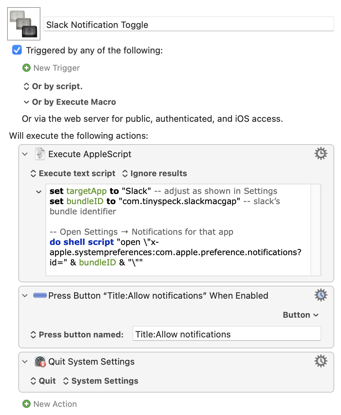The image size is (341, 415).
Task: Click the macro name field 'Slack Notification Toggle'
Action: click(x=189, y=25)
